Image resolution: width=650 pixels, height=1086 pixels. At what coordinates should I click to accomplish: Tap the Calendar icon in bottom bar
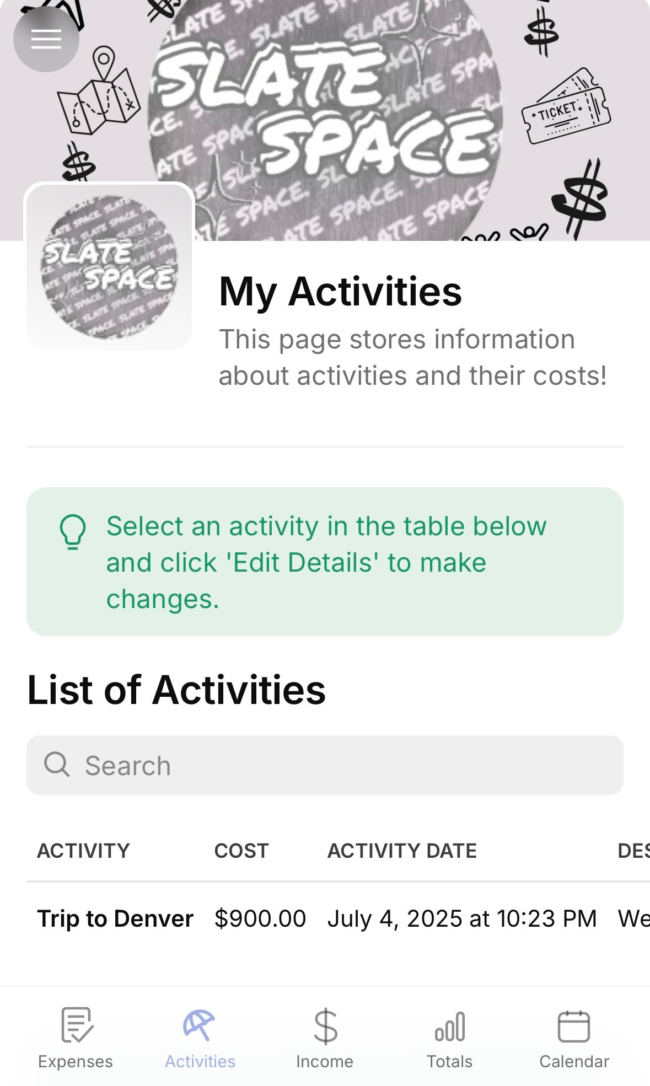[x=574, y=1026]
